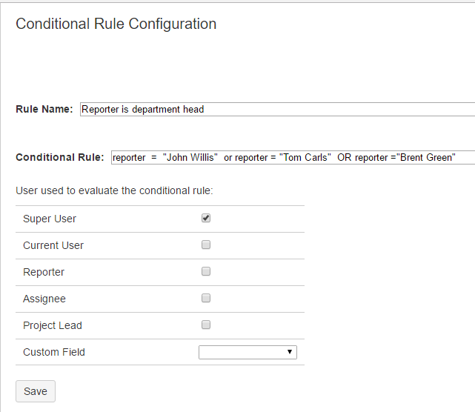Click the Reporter row label
Screen dimensions: 475x412
pos(44,273)
